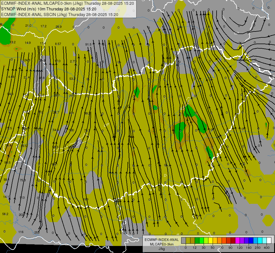Click the map value '17.2'
Image resolution: width=275 pixels, height=253 pixels.
pyautogui.click(x=44, y=26)
